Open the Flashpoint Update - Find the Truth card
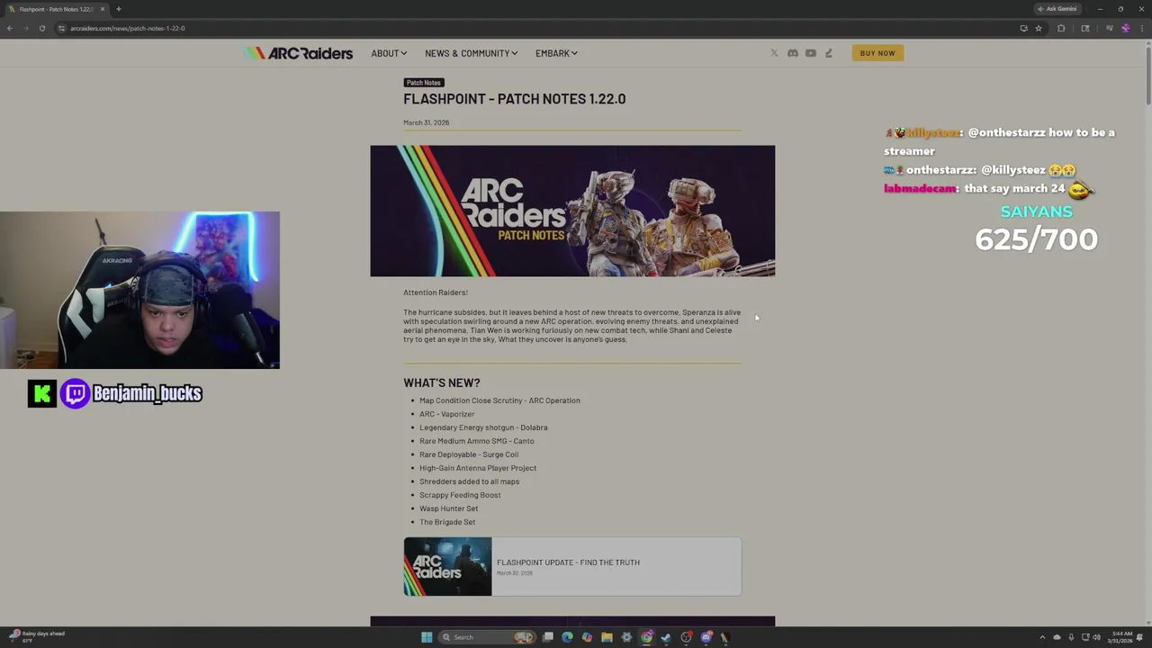 pyautogui.click(x=572, y=566)
